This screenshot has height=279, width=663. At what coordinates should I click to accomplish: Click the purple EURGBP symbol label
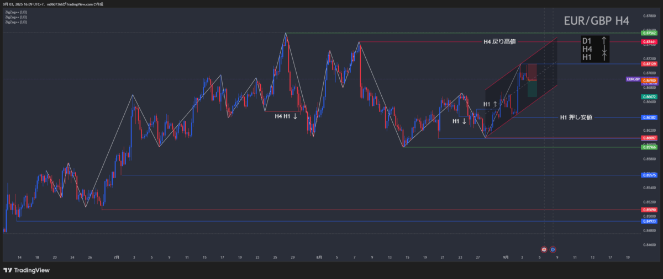(633, 79)
